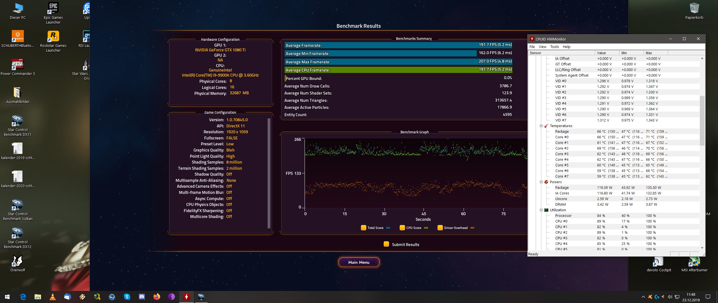Open Discord from the taskbar
This screenshot has width=718, height=303.
(142, 297)
